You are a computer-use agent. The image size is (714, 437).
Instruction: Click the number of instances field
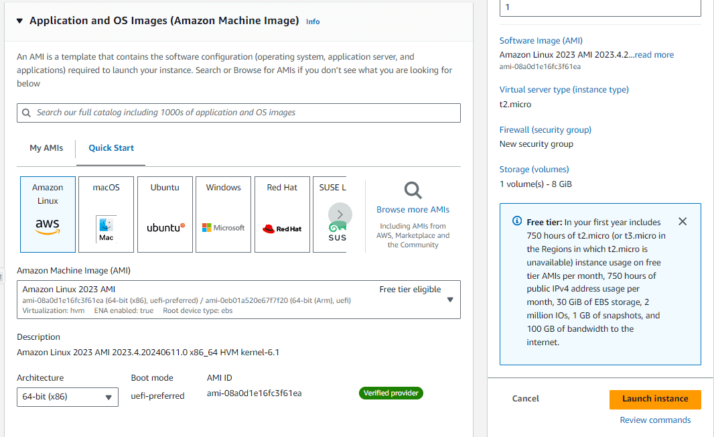click(x=600, y=7)
